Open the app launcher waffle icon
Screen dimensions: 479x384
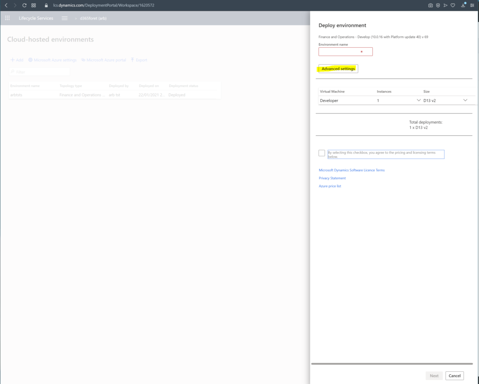(7, 18)
